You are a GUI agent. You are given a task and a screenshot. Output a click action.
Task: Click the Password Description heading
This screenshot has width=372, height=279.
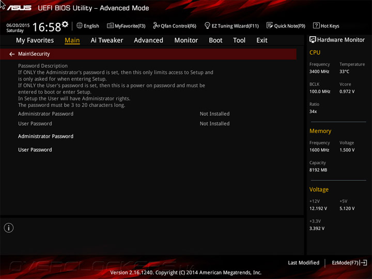[43, 66]
